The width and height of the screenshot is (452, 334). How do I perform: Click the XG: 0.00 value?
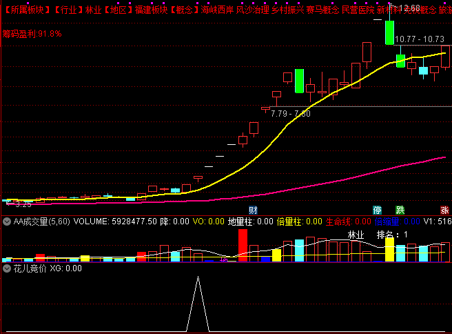(65, 268)
